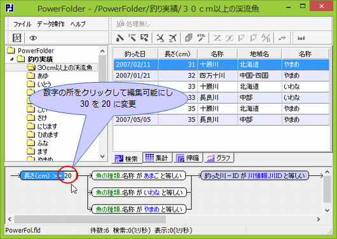Click the 地域名 column header
Viewport: 337px width, 239px height.
[259, 54]
